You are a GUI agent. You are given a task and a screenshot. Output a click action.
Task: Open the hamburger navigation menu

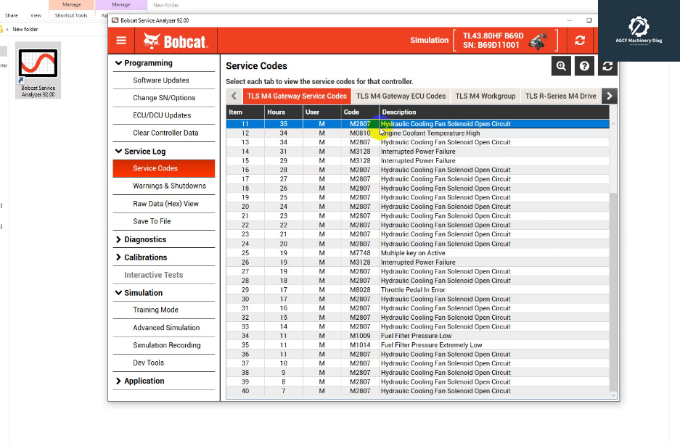pos(121,41)
